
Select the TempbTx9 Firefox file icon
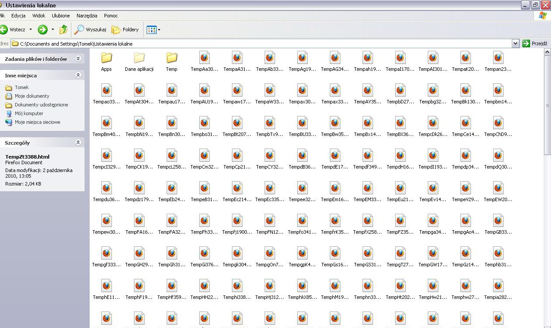[270, 123]
